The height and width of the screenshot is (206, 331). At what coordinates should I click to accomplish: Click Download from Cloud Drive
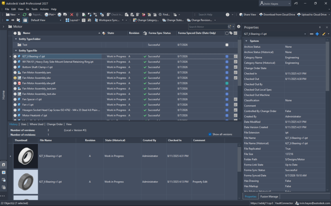point(277,14)
